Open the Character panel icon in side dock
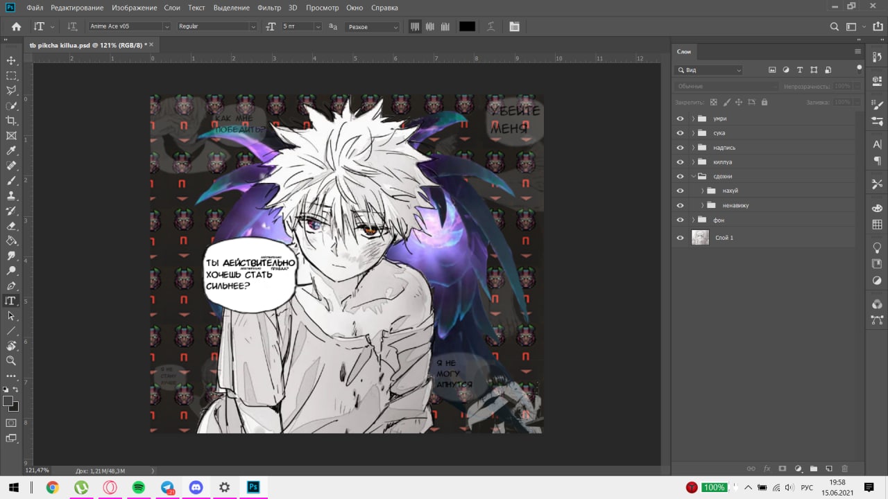Screen dimensions: 888x499 [877, 146]
